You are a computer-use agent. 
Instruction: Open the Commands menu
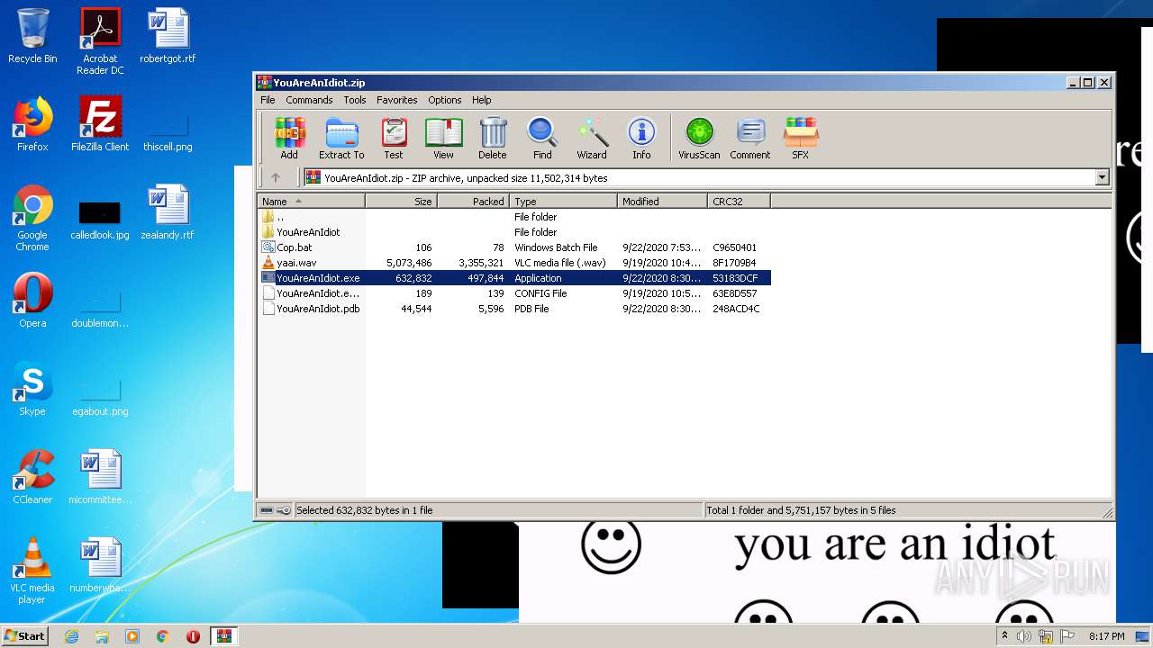309,100
